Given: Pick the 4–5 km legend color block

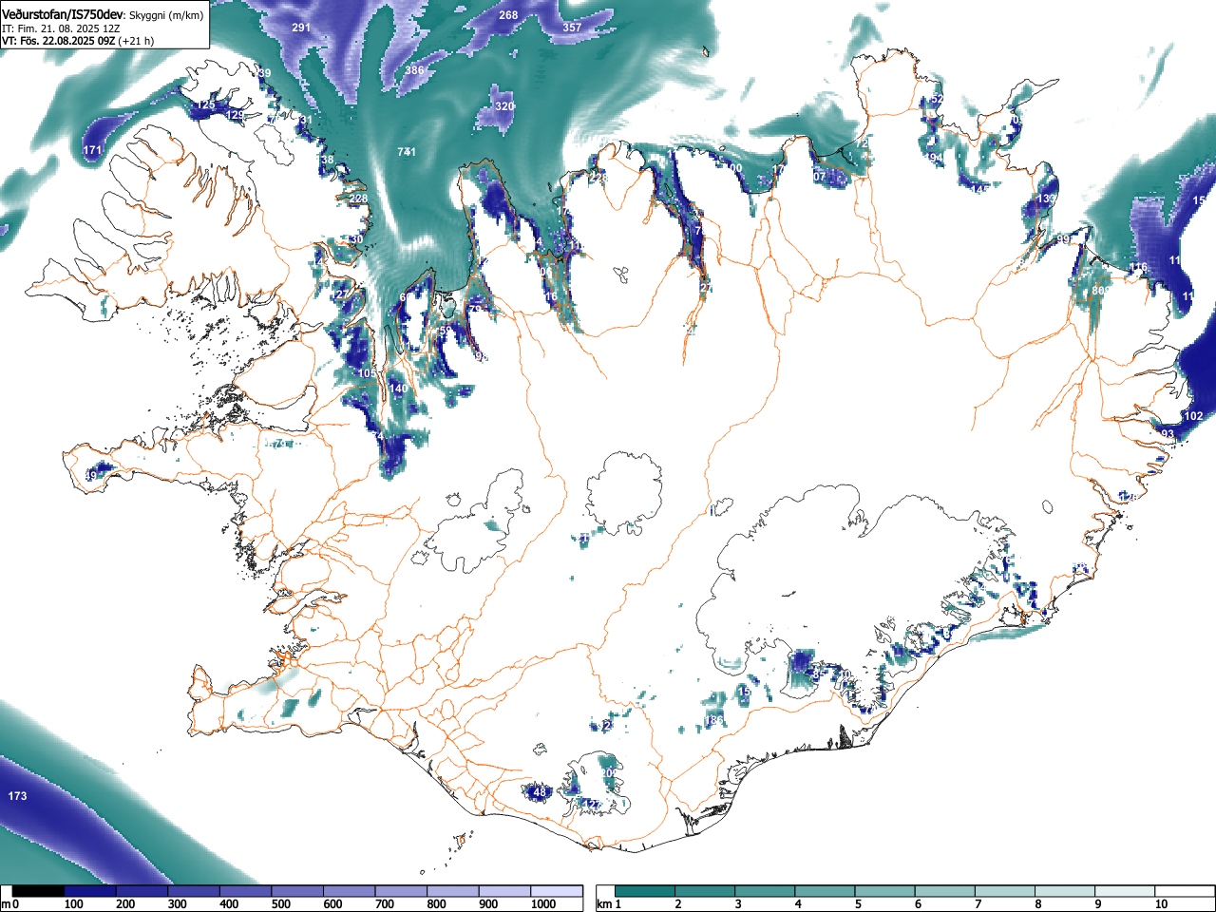Looking at the screenshot, I should (825, 891).
